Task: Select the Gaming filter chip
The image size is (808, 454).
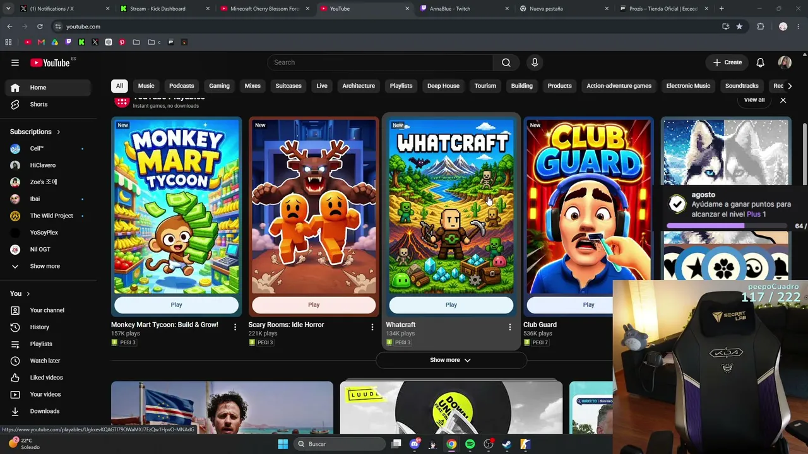Action: 219,86
